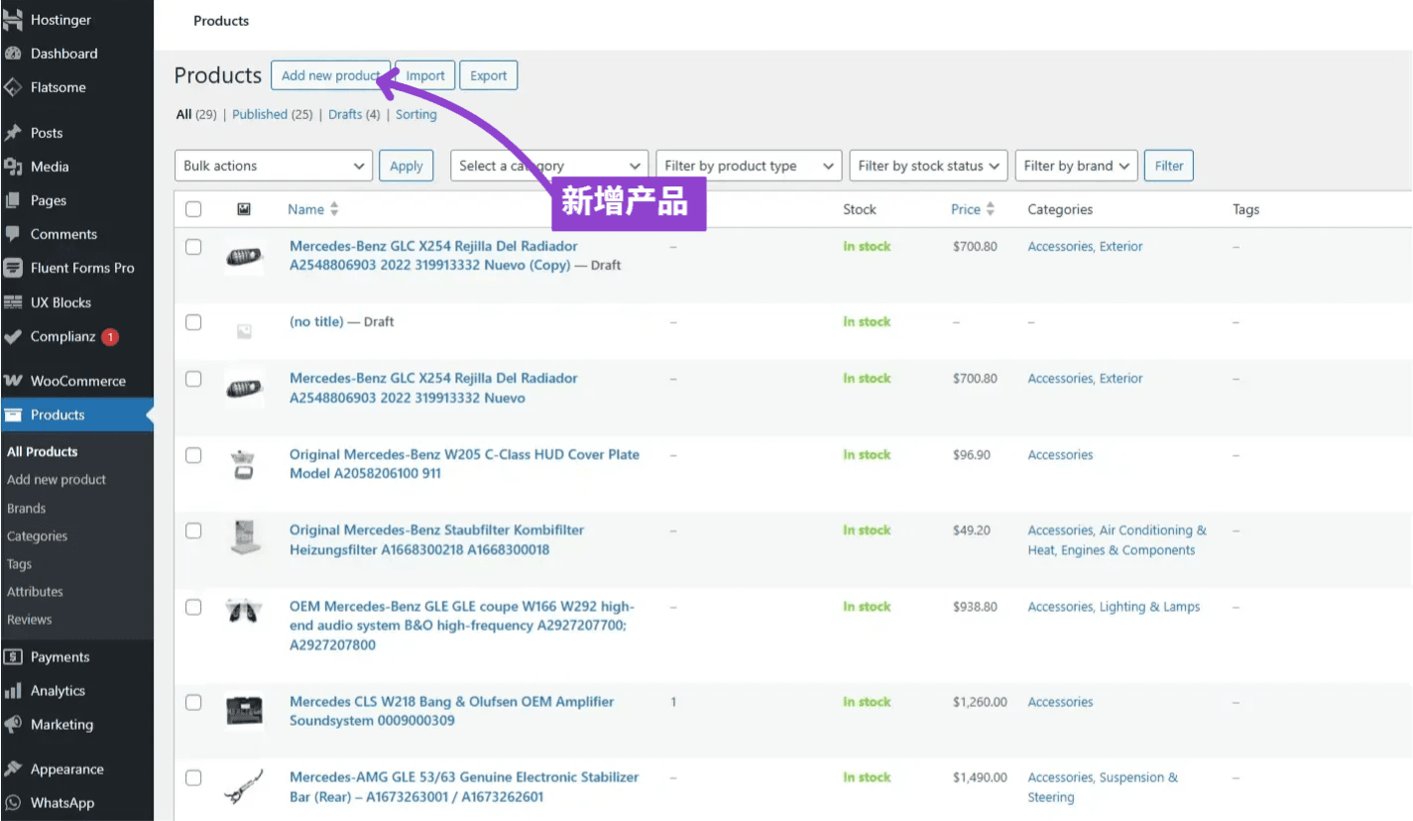Image resolution: width=1413 pixels, height=821 pixels.
Task: Open Media library icon in sidebar
Action: coord(13,167)
